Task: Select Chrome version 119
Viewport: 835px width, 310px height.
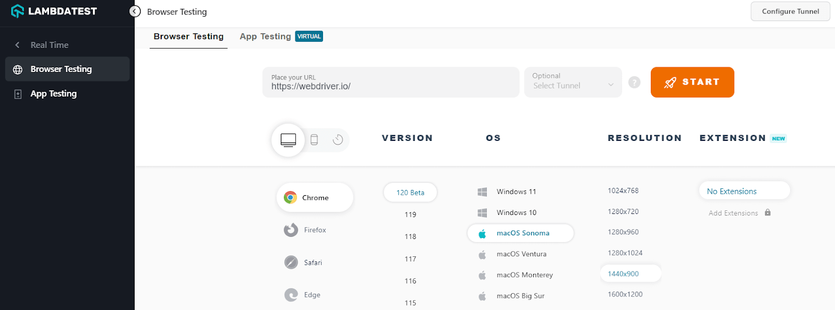Action: pyautogui.click(x=410, y=214)
